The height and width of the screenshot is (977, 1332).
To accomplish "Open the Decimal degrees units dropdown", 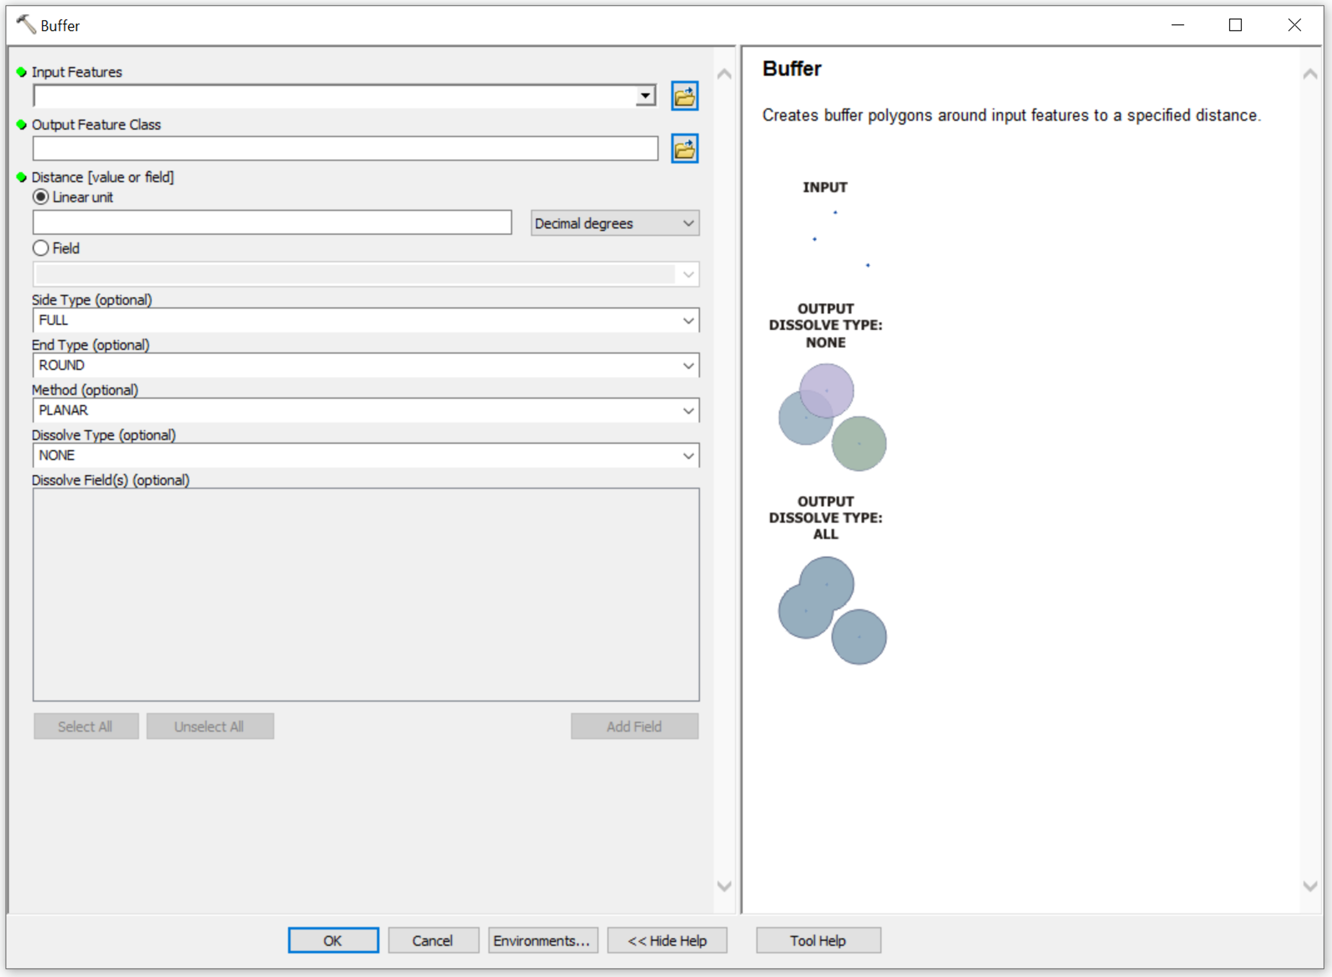I will point(687,223).
